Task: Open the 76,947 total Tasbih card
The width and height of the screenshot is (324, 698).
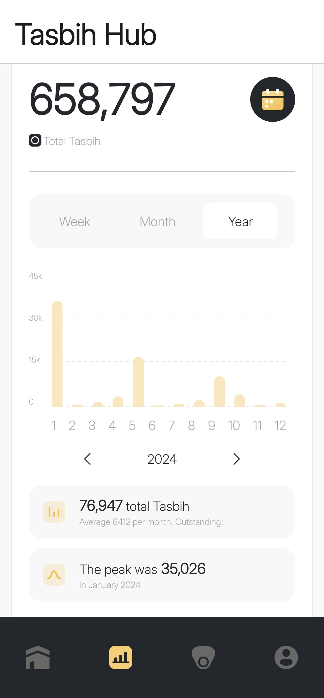Action: click(x=162, y=512)
